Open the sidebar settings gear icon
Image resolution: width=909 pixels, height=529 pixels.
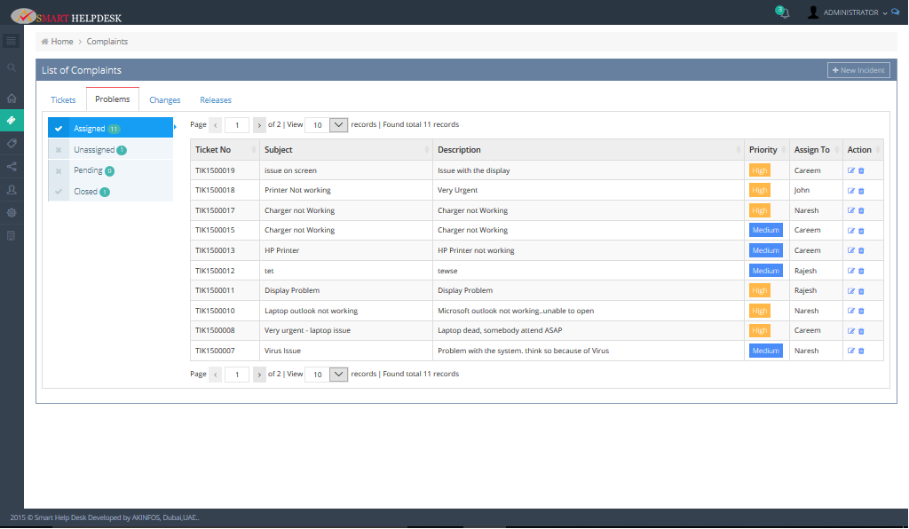12,213
